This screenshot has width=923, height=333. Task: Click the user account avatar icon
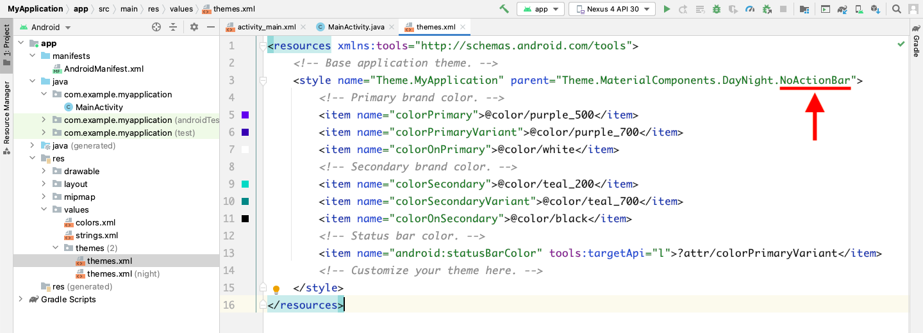pos(914,9)
